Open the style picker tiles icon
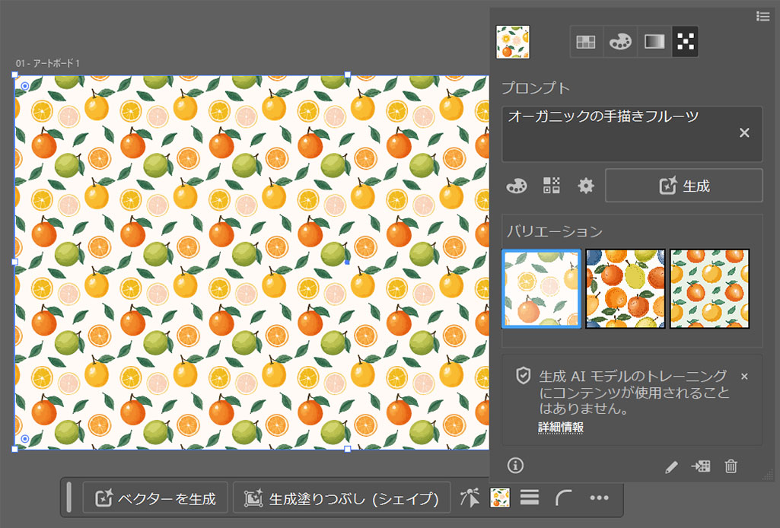The image size is (780, 528). pyautogui.click(x=551, y=186)
